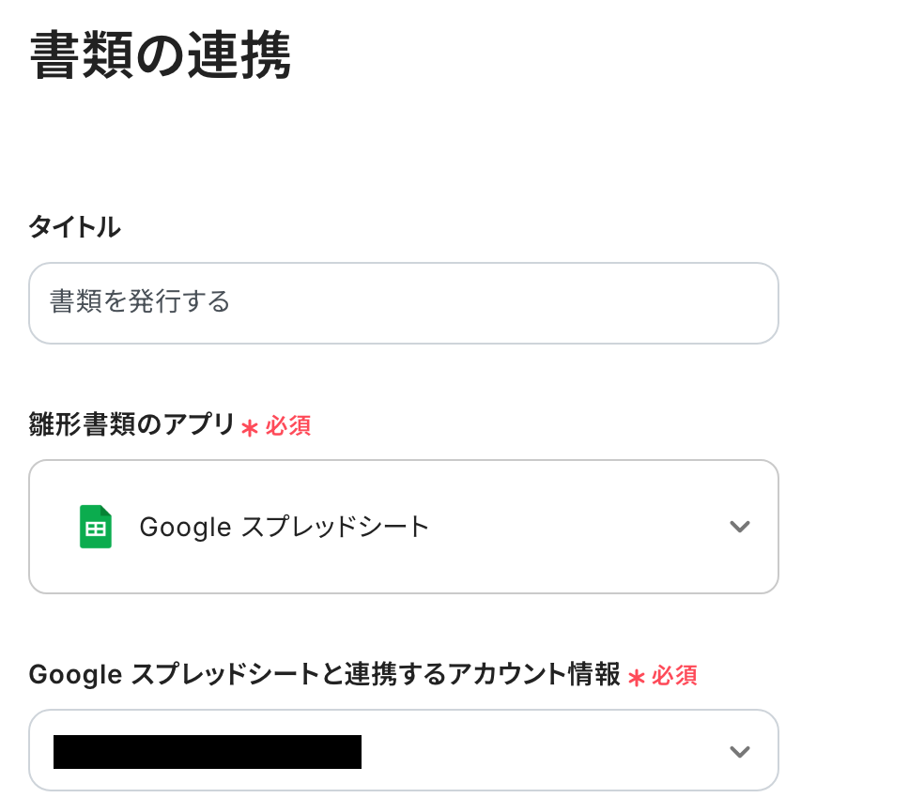Click the red asterisk beside アカウント情報
This screenshot has height=798, width=909.
[x=636, y=677]
